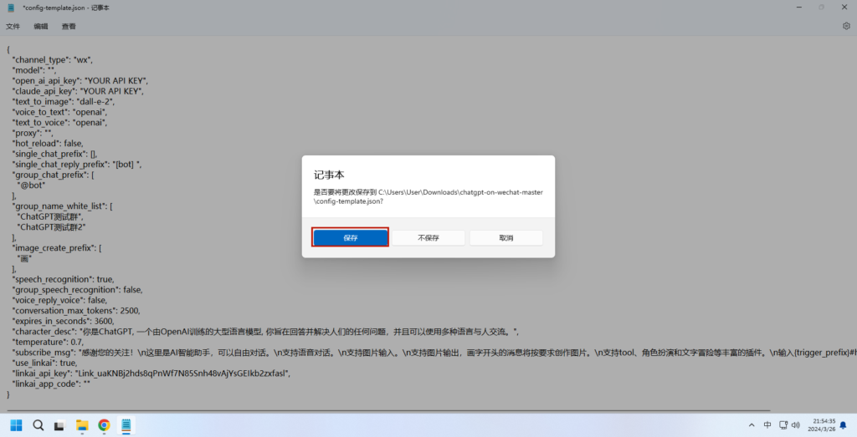
Task: Click the horizontal scrollbar of the editor
Action: [388, 409]
